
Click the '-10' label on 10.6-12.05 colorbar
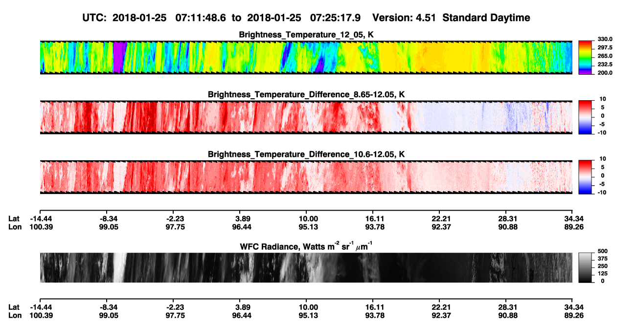click(602, 192)
